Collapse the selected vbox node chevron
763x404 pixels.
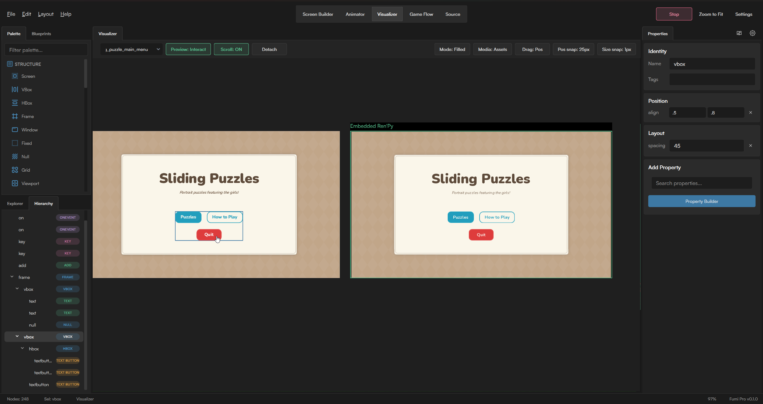[17, 336]
